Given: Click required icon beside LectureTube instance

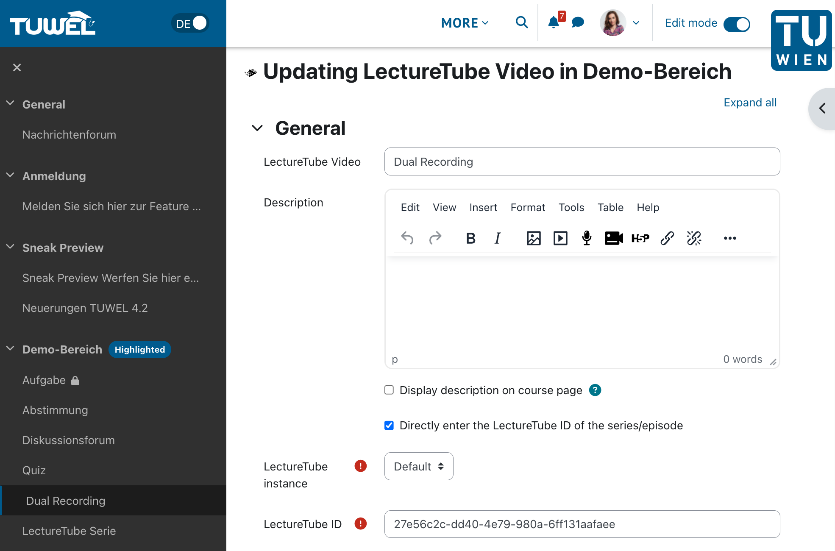Looking at the screenshot, I should tap(360, 466).
